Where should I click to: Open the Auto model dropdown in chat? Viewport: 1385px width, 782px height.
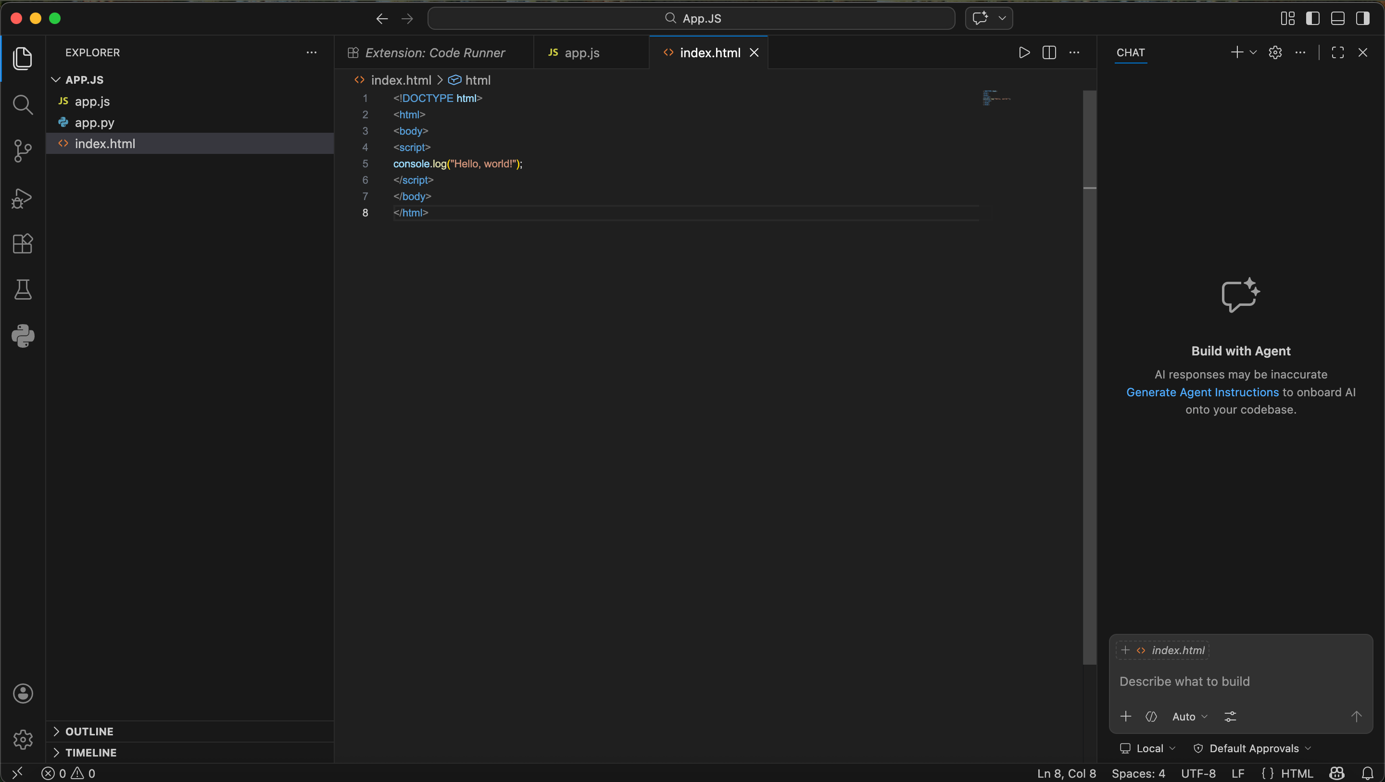coord(1189,717)
